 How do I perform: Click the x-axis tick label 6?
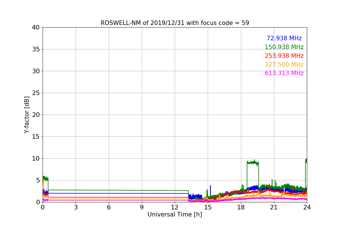pos(109,207)
